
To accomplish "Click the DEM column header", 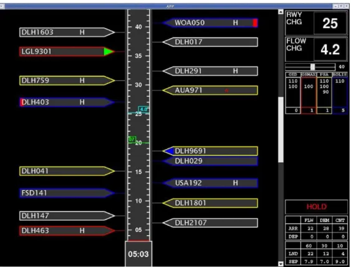I will tap(325, 220).
